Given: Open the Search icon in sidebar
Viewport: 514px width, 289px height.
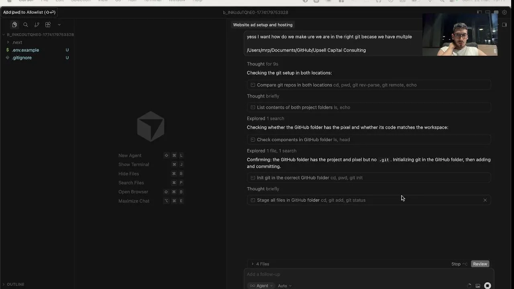Looking at the screenshot, I should click(x=26, y=25).
